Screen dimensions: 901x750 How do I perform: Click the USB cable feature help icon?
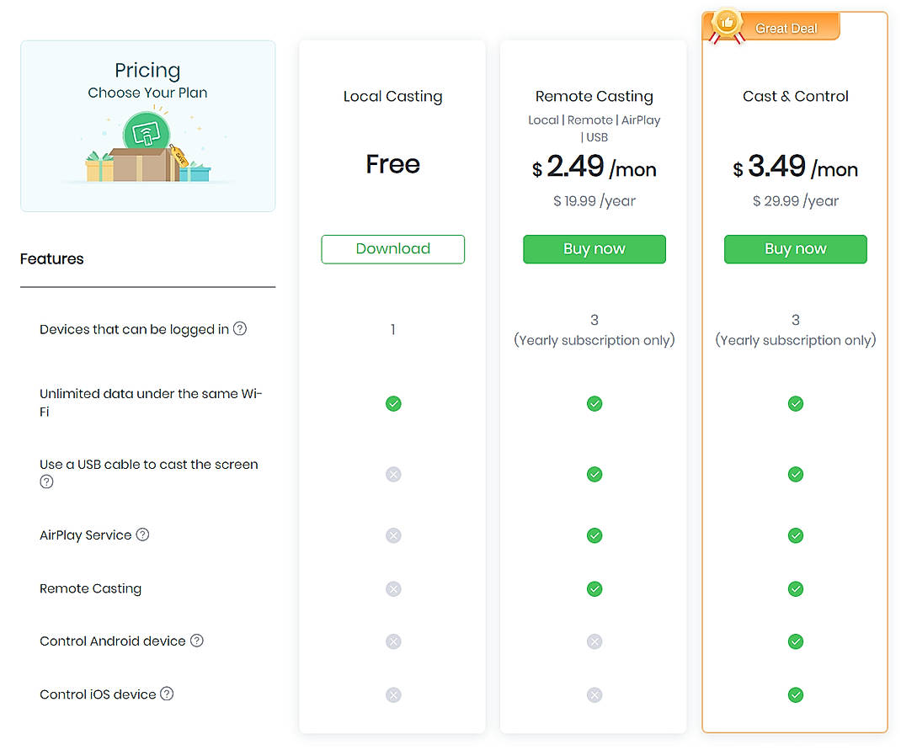coord(46,481)
